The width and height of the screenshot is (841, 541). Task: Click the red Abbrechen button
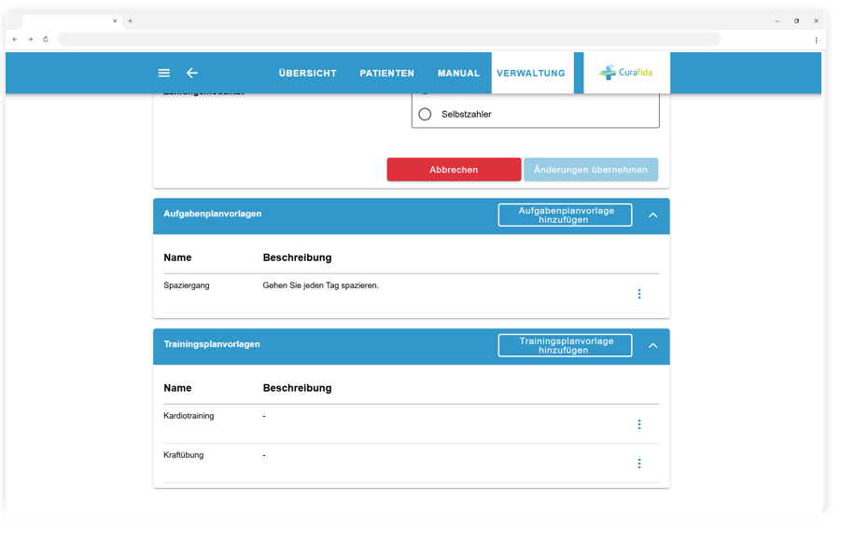click(454, 170)
